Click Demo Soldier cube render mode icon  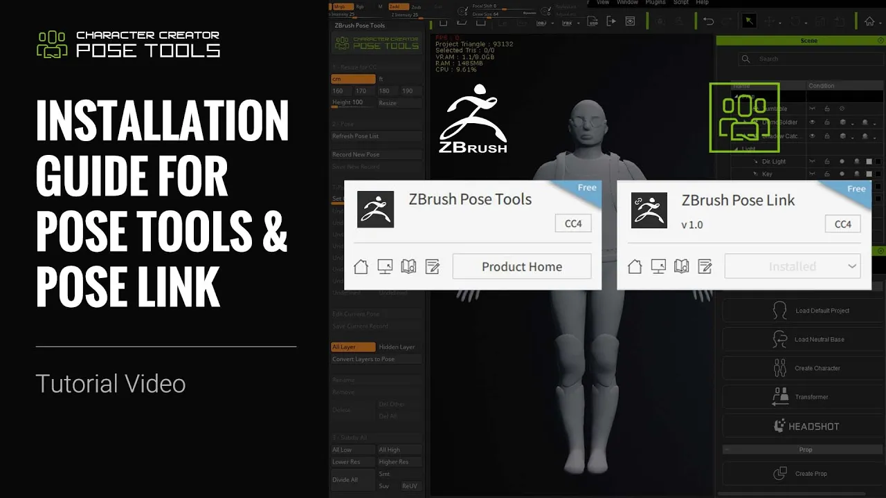click(x=842, y=122)
